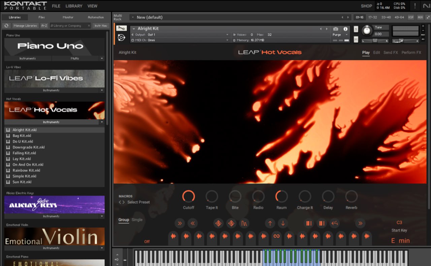Click the Tune knob
The width and height of the screenshot is (431, 266).
[367, 31]
